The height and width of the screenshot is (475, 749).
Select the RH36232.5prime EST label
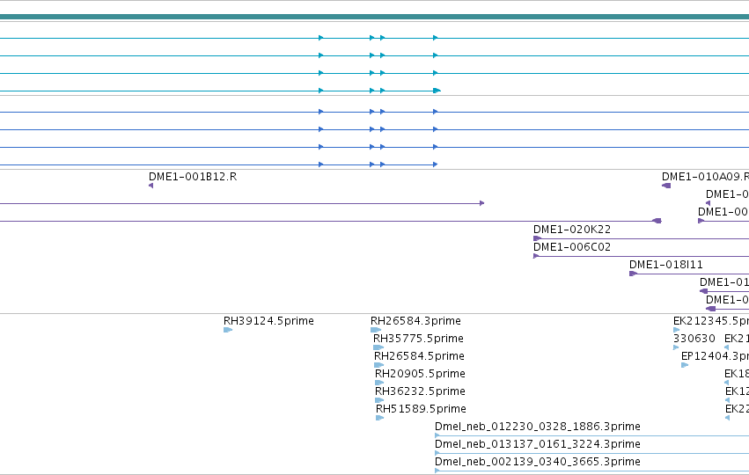[x=420, y=391]
